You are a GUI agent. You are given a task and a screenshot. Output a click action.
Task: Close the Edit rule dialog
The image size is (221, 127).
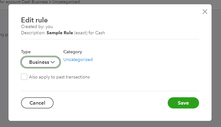pos(205,12)
